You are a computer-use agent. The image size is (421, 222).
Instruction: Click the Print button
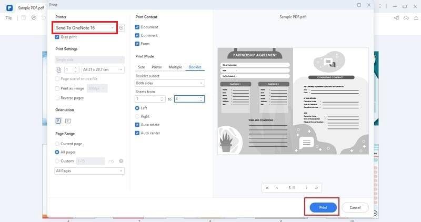click(323, 207)
